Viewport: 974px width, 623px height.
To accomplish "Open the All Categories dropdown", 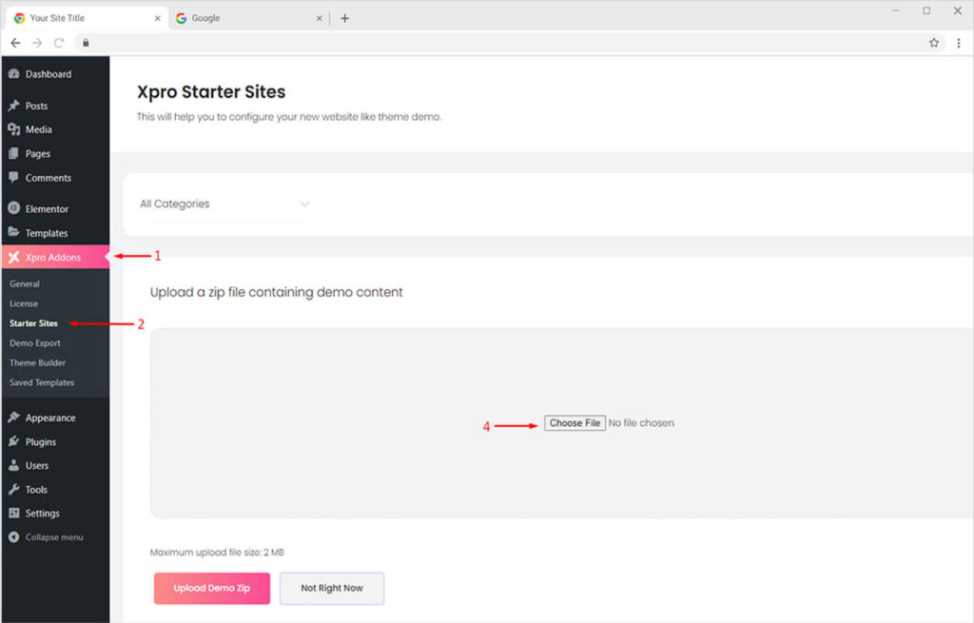I will (x=224, y=204).
